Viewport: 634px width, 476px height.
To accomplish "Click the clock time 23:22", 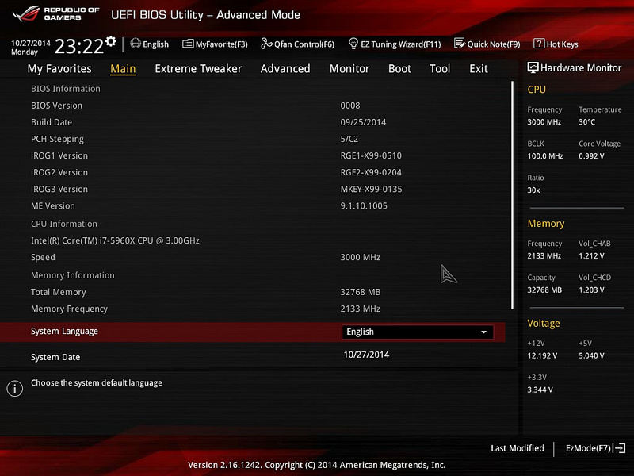I will (x=79, y=46).
